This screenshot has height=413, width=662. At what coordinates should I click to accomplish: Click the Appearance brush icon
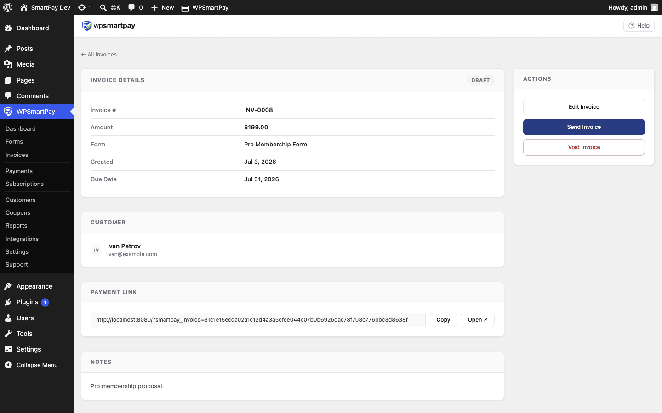click(8, 286)
